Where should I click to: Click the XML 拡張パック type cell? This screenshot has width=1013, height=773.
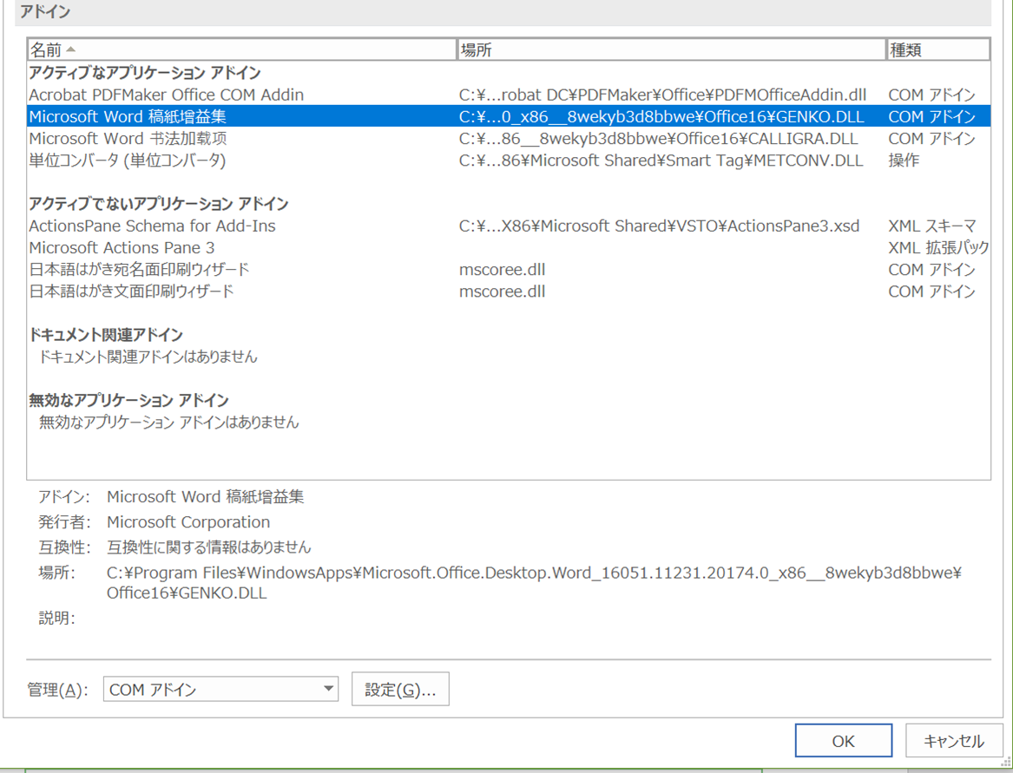[x=938, y=248]
